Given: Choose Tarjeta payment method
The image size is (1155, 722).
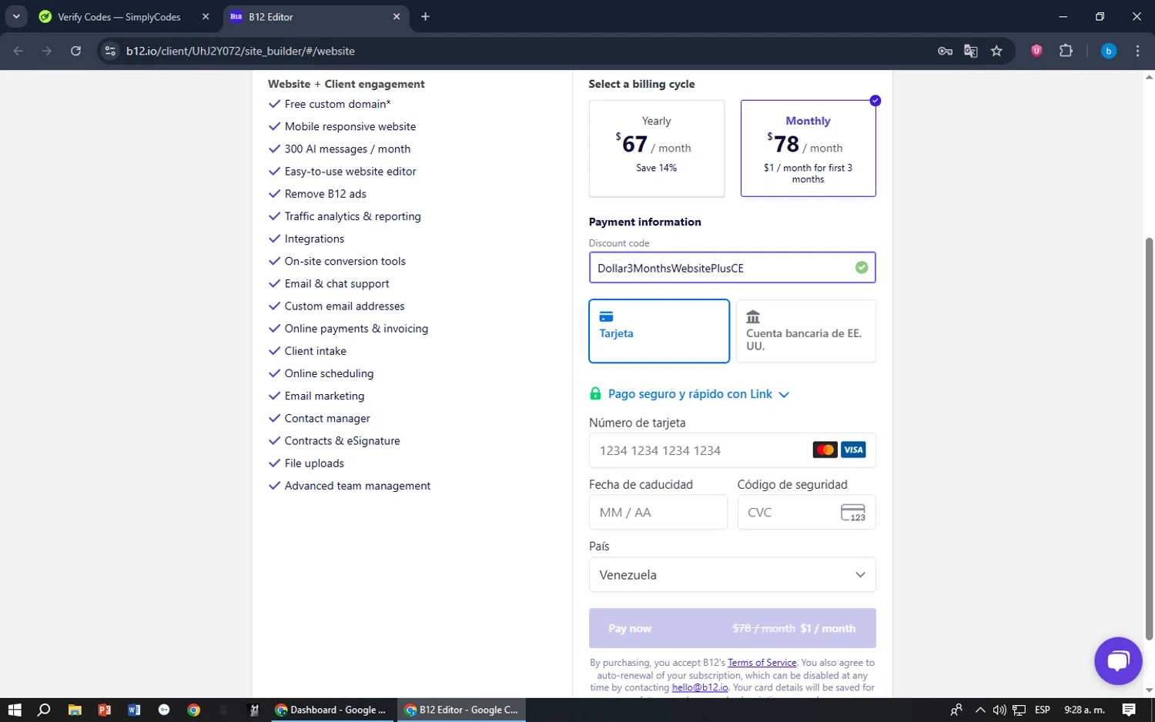Looking at the screenshot, I should pyautogui.click(x=659, y=331).
